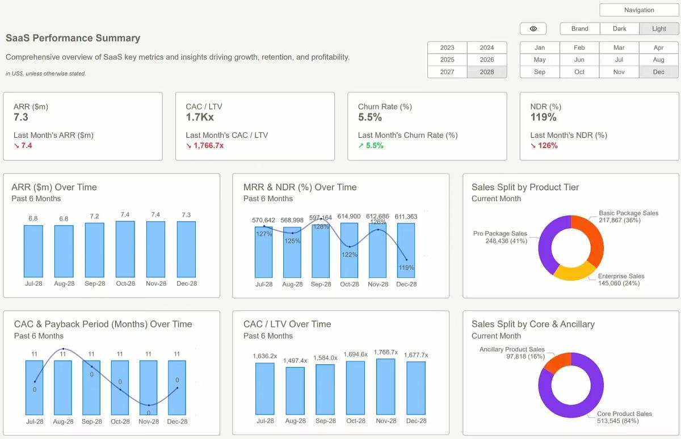Click the MRR & NDR (%) Over Time heading
This screenshot has height=439, width=681.
(300, 187)
